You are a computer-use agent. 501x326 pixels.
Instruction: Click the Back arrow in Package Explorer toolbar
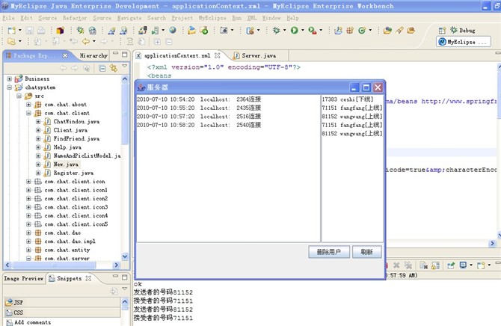click(x=64, y=68)
